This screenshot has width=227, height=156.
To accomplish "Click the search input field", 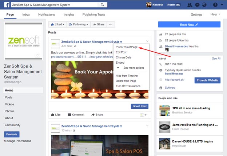I will click(x=55, y=5).
